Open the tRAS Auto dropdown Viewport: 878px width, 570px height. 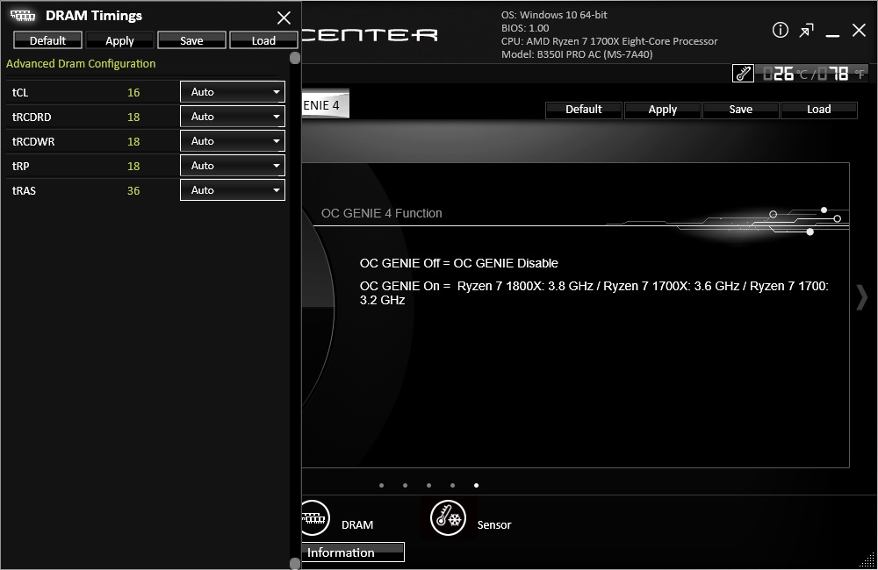[233, 190]
